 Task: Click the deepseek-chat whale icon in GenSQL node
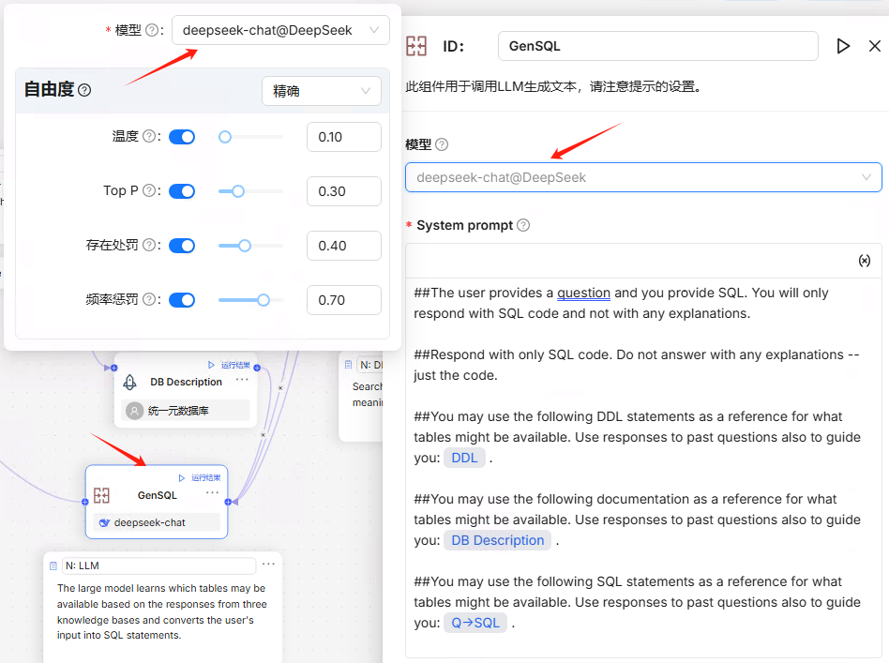104,523
